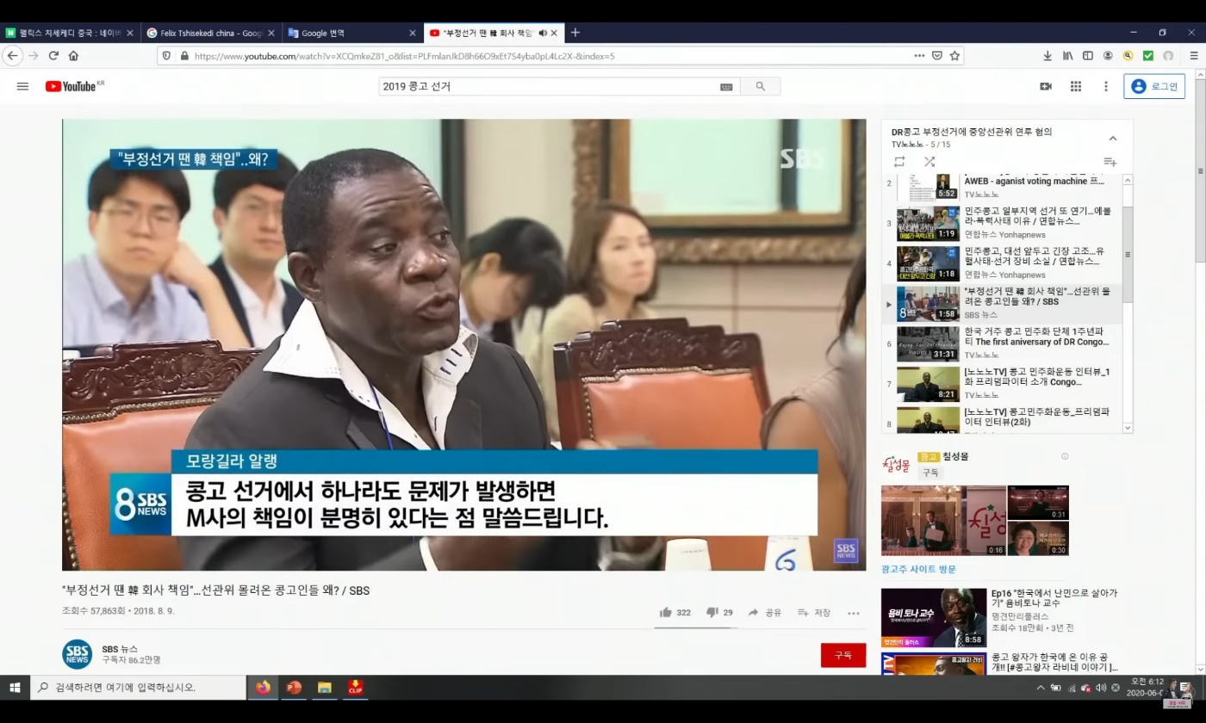
Task: Toggle playlist loop button
Action: (x=899, y=161)
